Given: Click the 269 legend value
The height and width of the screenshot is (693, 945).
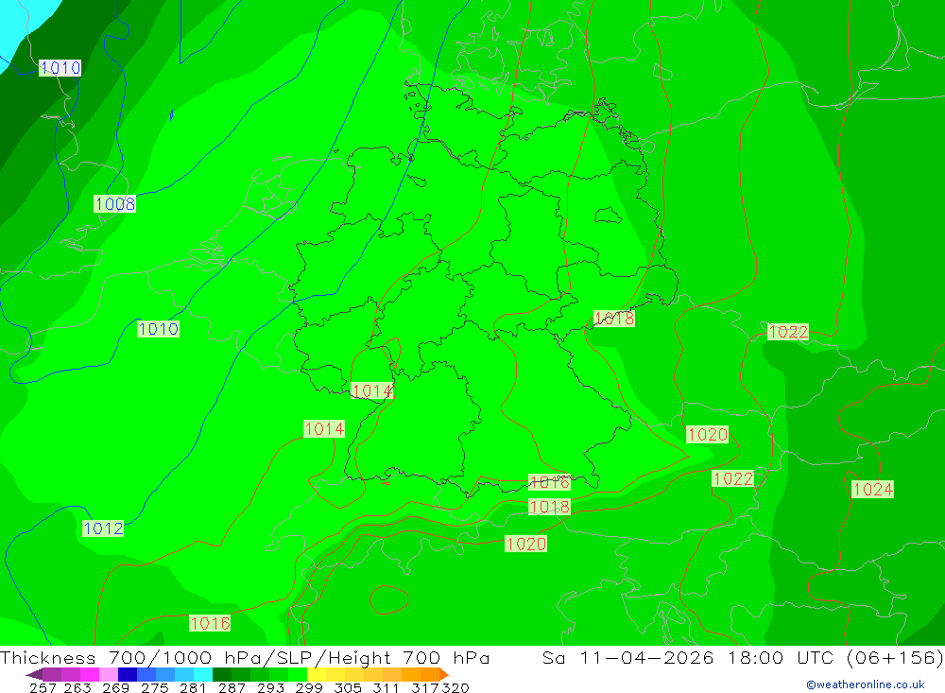Looking at the screenshot, I should [115, 687].
